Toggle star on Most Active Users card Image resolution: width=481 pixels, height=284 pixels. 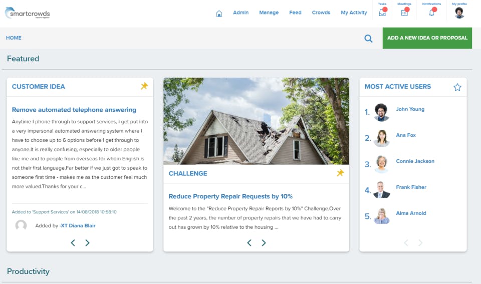coord(457,87)
